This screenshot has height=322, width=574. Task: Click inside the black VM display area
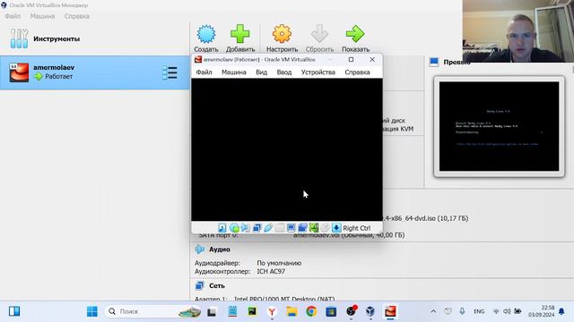(287, 149)
